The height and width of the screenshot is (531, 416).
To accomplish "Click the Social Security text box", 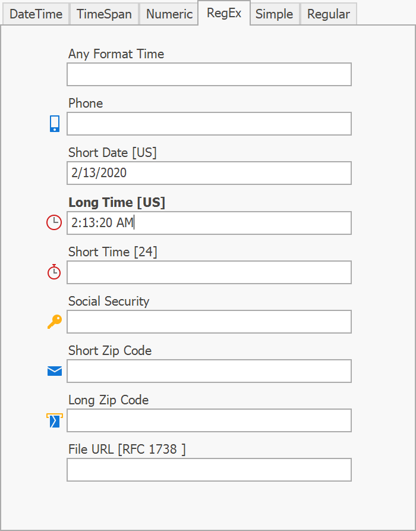I will pyautogui.click(x=209, y=322).
